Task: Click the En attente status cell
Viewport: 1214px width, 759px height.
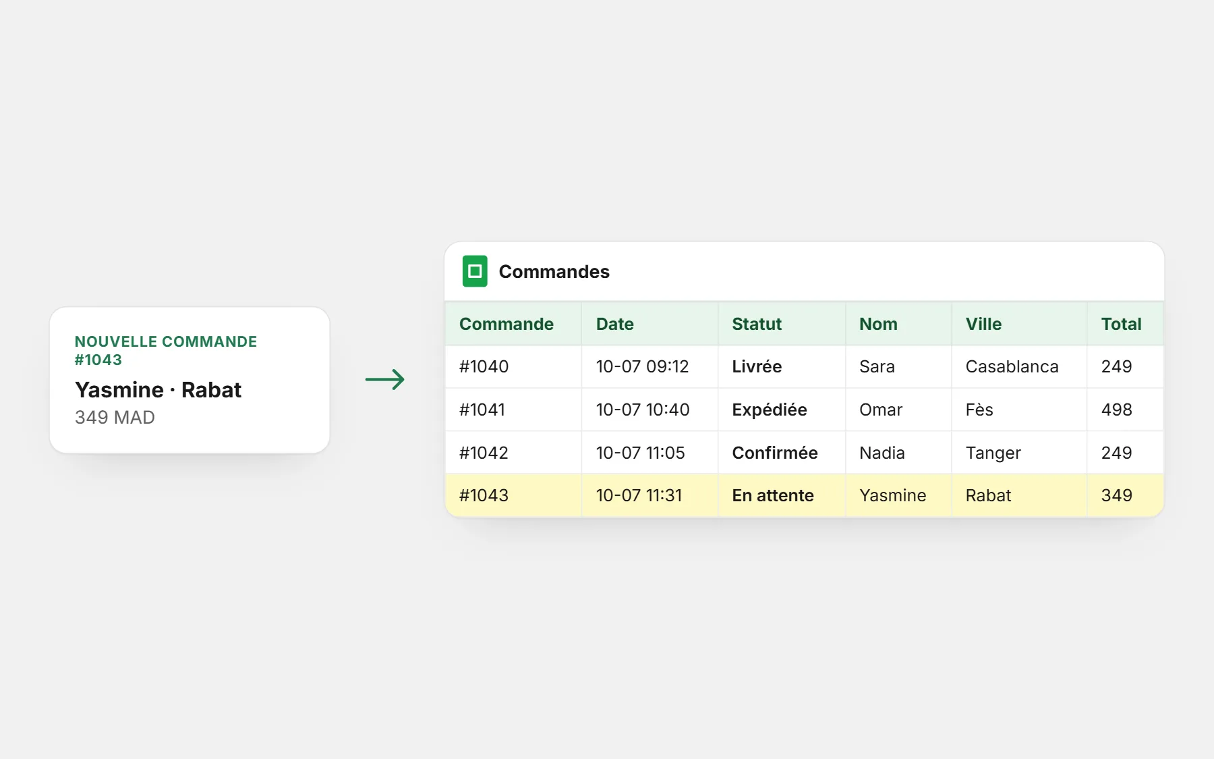Action: point(782,495)
